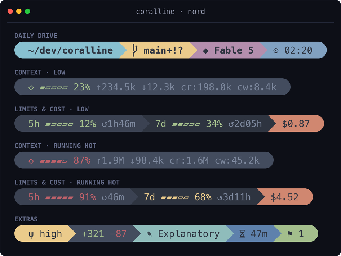Click the psi icon beside high
Image resolution: width=341 pixels, height=256 pixels.
point(31,234)
